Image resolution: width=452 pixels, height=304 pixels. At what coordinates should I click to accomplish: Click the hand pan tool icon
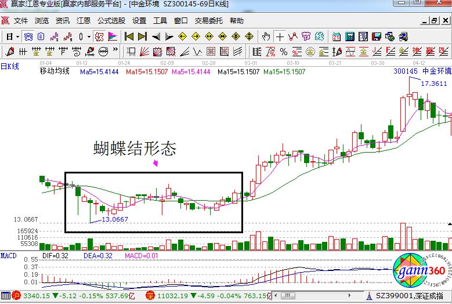click(x=266, y=37)
